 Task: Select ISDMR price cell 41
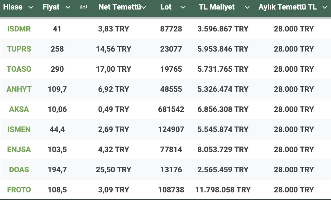[x=57, y=29]
